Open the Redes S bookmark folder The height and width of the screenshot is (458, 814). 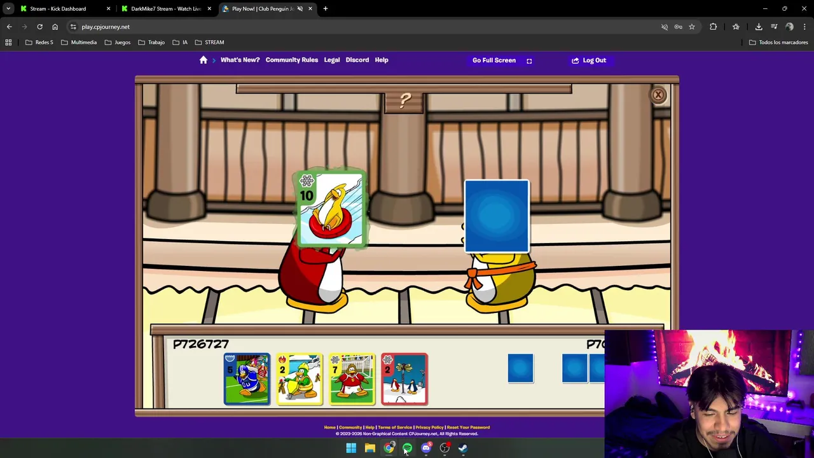tap(39, 42)
